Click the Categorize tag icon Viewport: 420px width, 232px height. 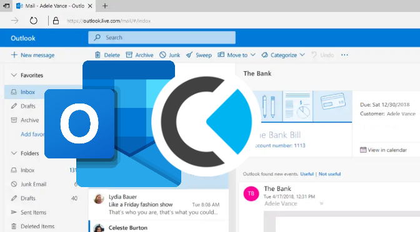(264, 55)
